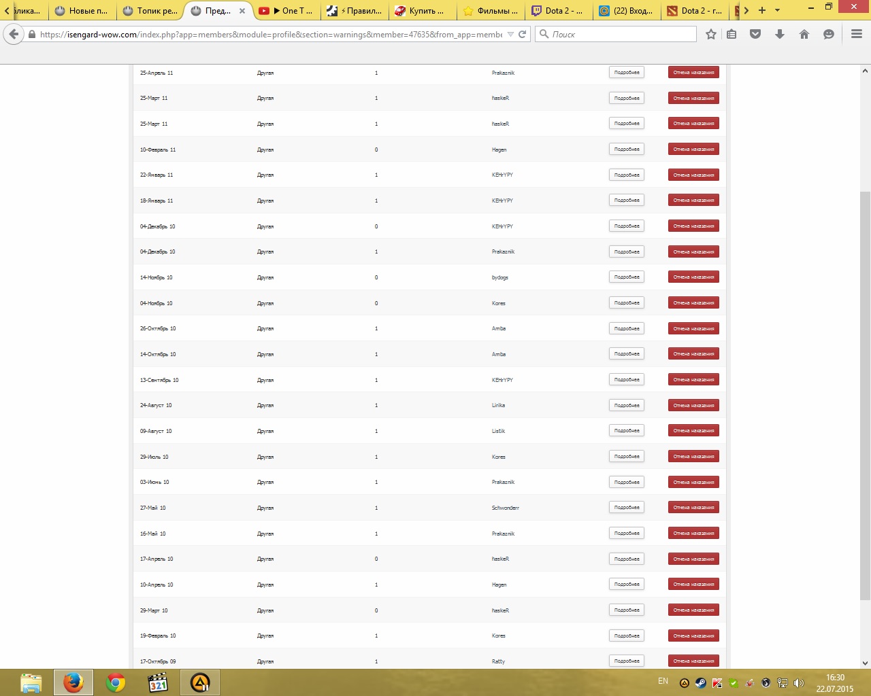Click the scrollbar up arrow

(865, 71)
